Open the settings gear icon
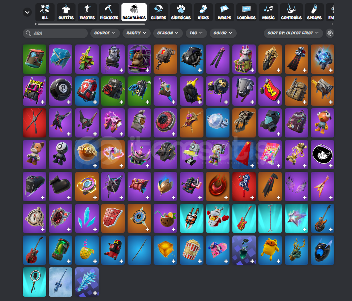This screenshot has width=352, height=301. click(x=330, y=33)
